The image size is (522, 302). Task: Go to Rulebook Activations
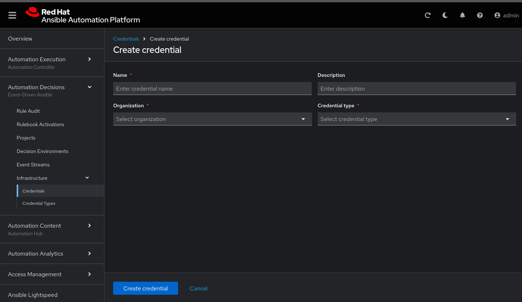point(40,124)
